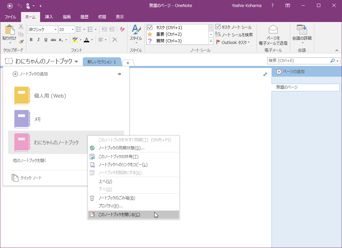The image size is (342, 248).
Task: Choose Copy Link to Notebook item
Action: [x=134, y=165]
